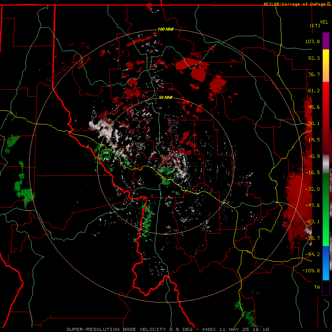The width and height of the screenshot is (332, 332).
Task: Click the 50 NMI range ring label
Action: (x=166, y=98)
